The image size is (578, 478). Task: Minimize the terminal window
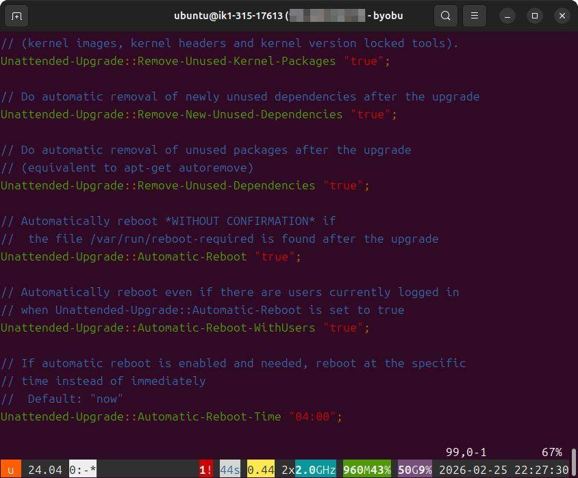click(506, 16)
